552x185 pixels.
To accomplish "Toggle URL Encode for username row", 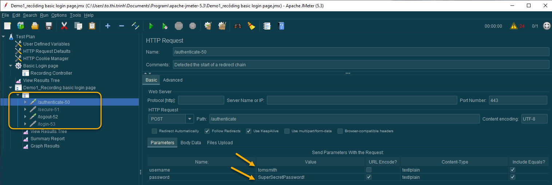I will pos(369,170).
